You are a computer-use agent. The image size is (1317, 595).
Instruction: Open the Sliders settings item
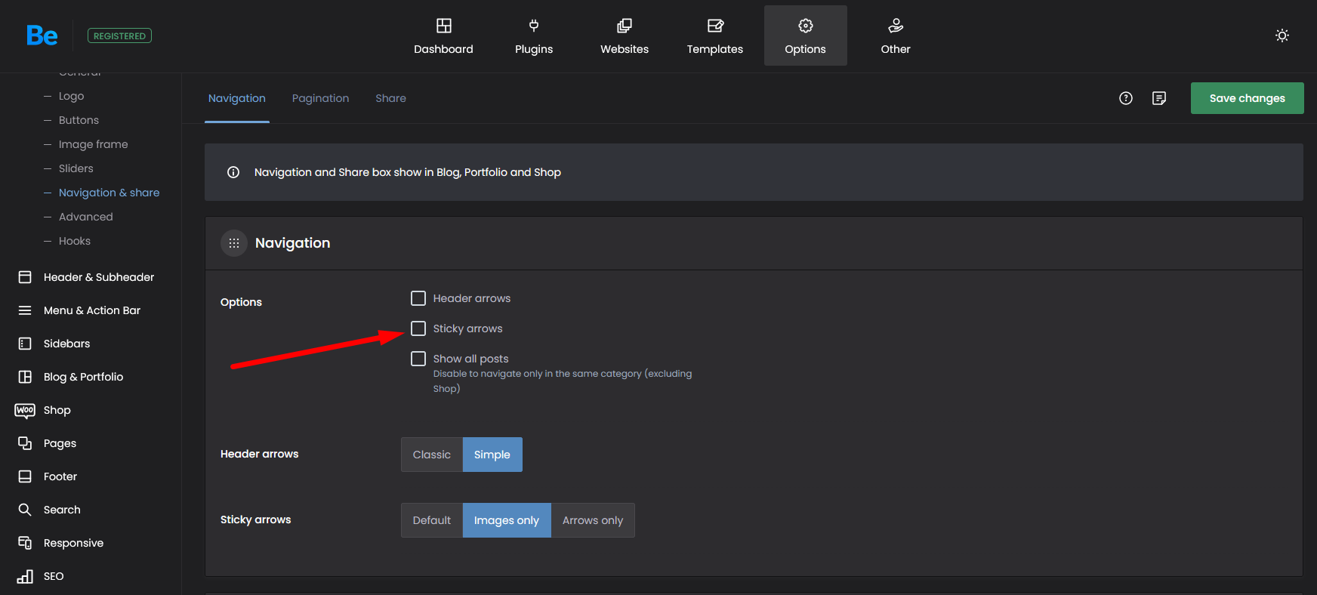[x=76, y=168]
